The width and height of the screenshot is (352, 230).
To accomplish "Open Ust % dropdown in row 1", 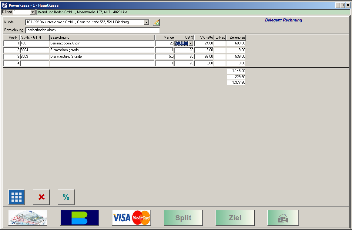I will [x=190, y=44].
